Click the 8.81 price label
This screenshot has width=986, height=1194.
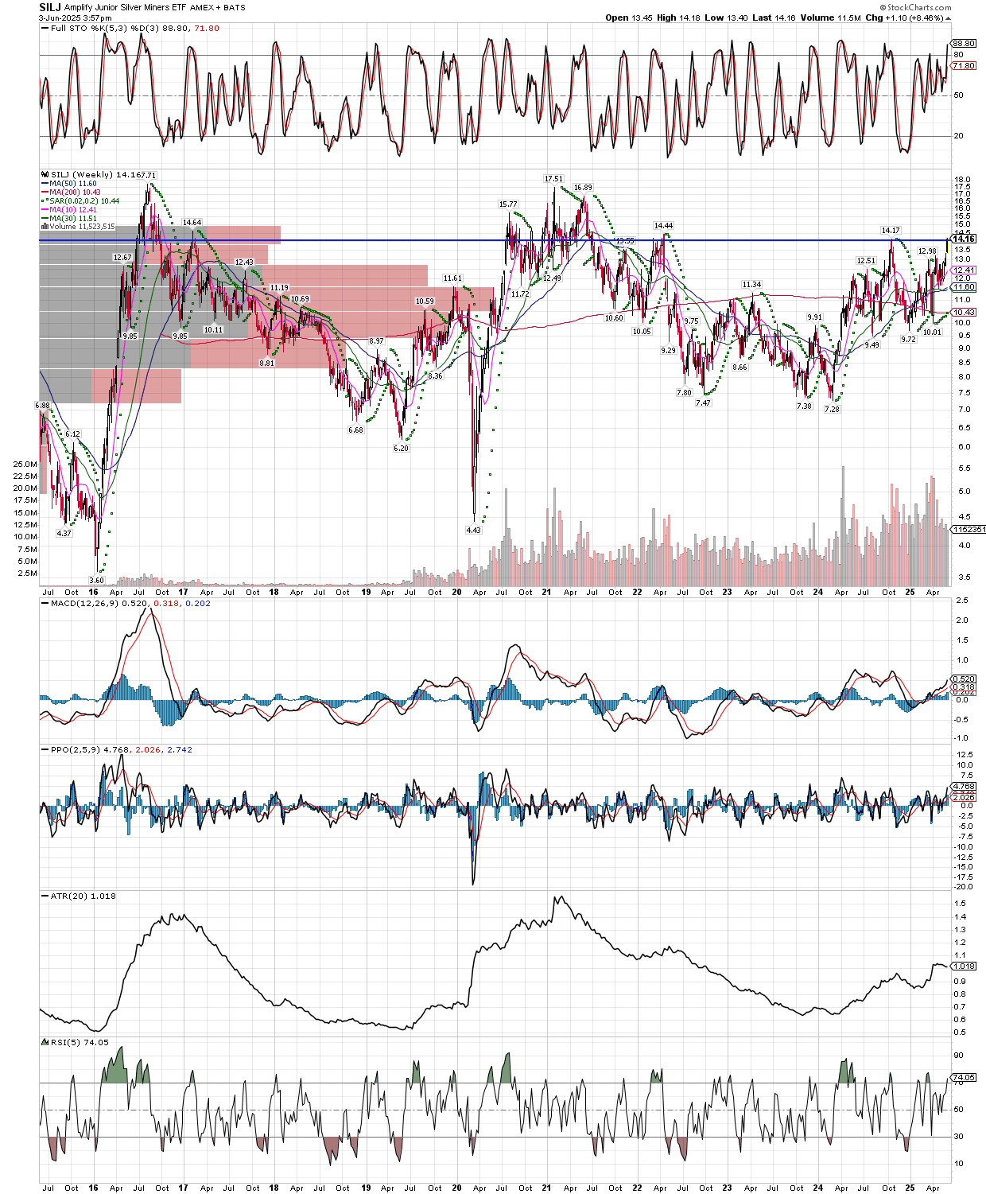(266, 363)
